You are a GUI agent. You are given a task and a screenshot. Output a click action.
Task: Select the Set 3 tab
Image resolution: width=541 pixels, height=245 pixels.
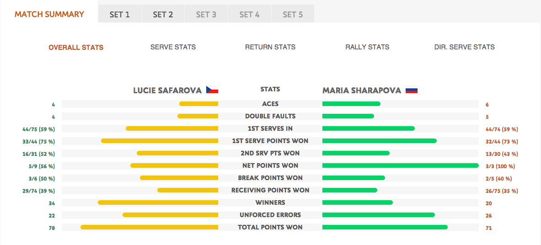click(x=206, y=15)
